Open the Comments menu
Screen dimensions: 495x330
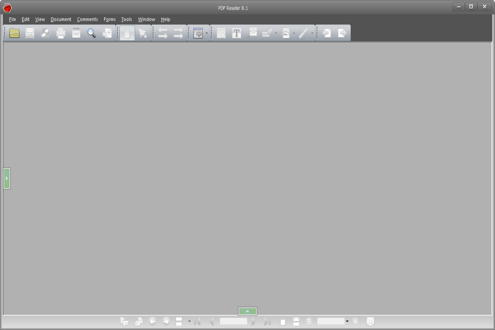pyautogui.click(x=87, y=19)
